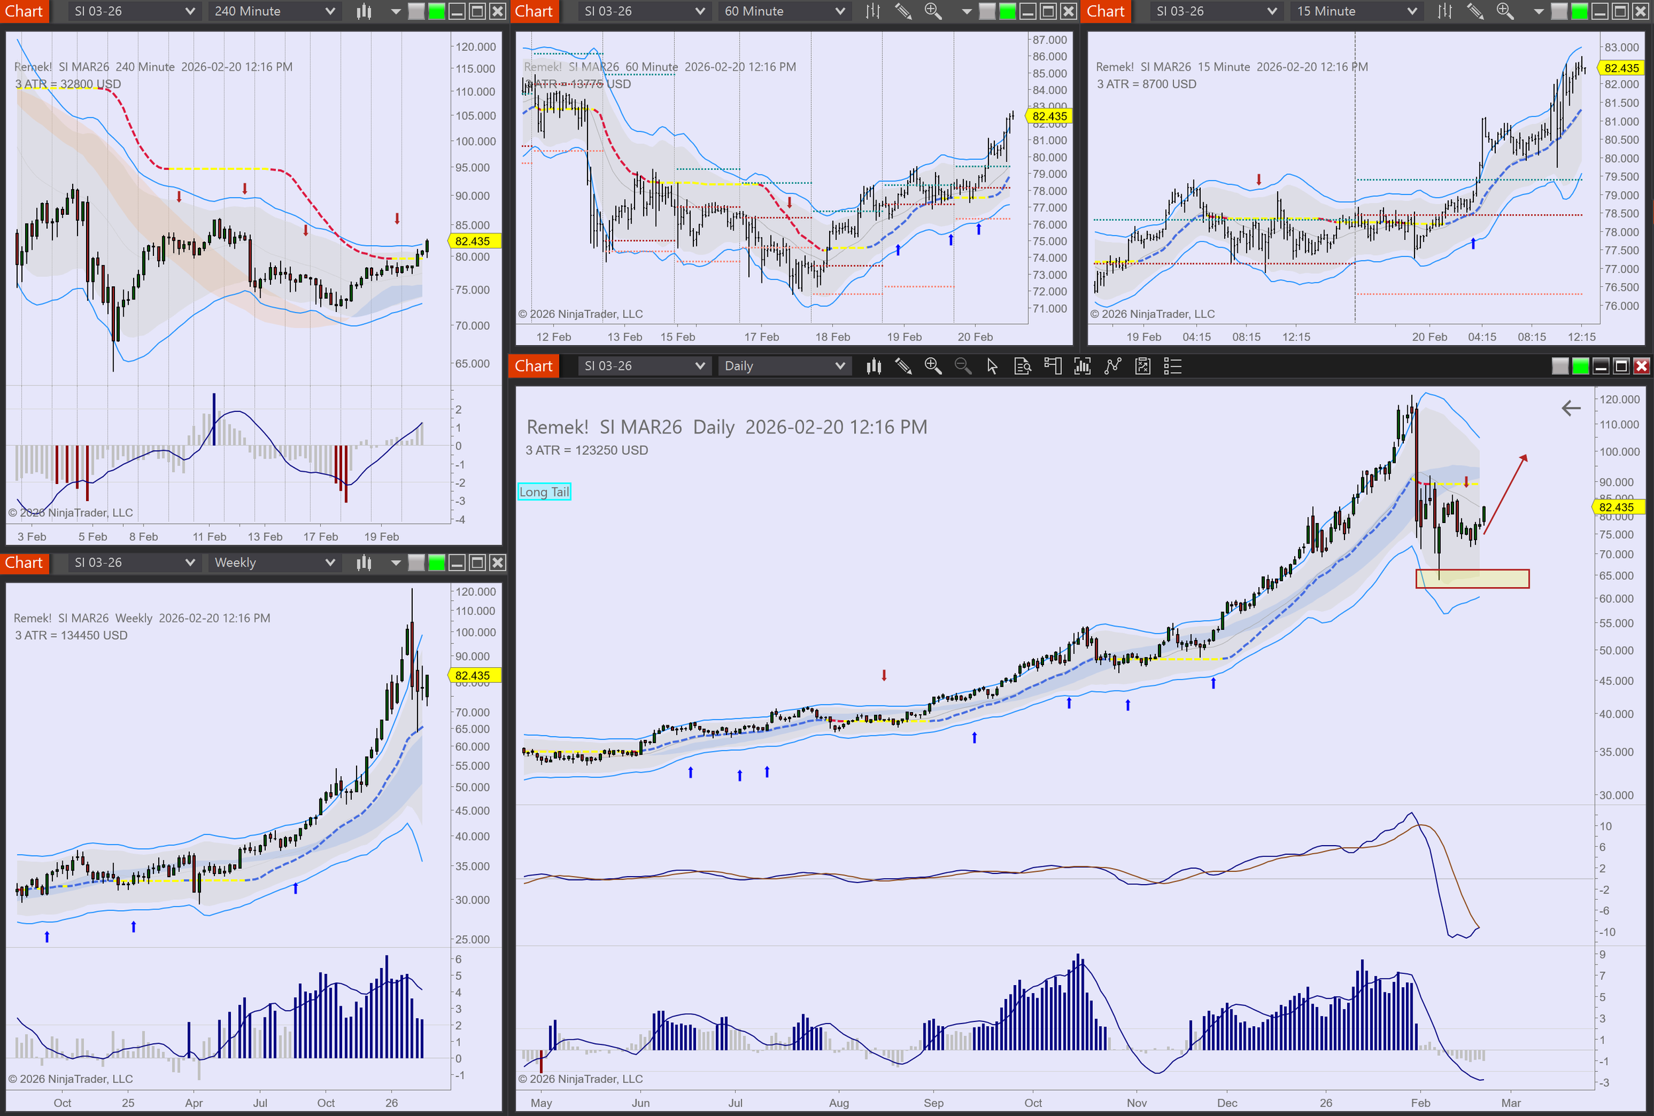Click the back arrow on Daily chart
This screenshot has width=1654, height=1116.
(x=1571, y=409)
